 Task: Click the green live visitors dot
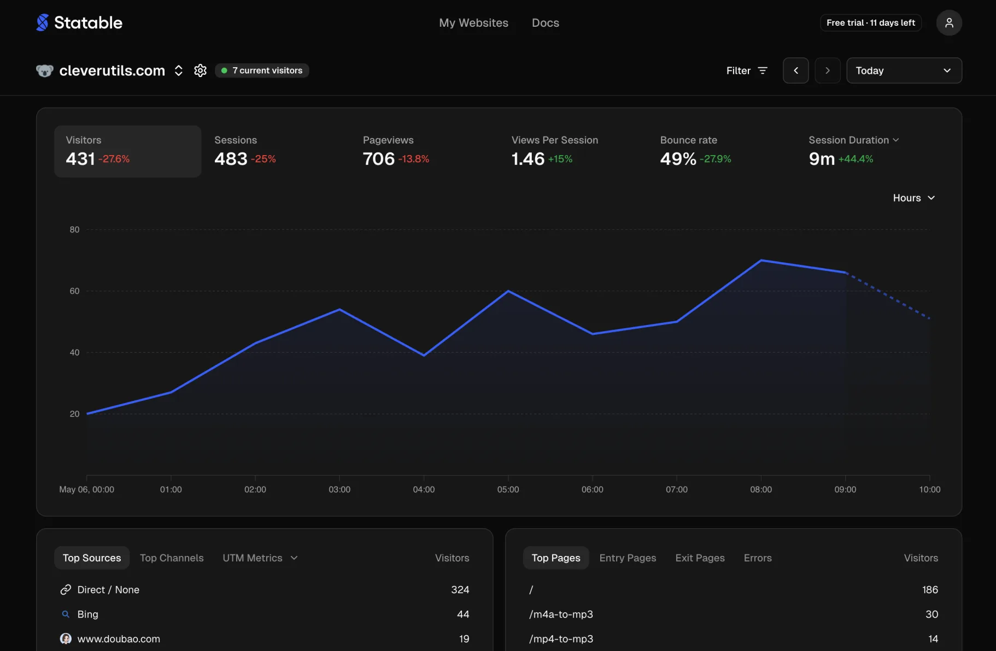(x=224, y=70)
